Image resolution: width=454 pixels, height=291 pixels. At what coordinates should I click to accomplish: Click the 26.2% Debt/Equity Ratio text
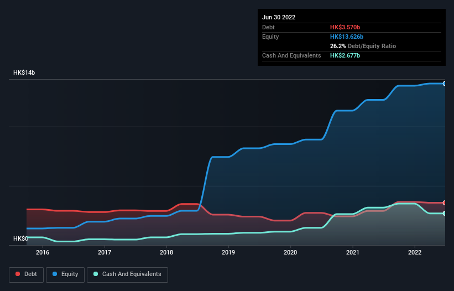pos(363,46)
